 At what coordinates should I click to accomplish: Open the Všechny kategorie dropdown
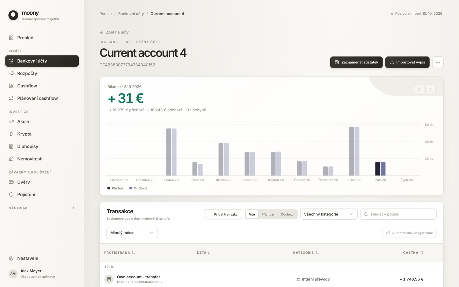pyautogui.click(x=329, y=214)
